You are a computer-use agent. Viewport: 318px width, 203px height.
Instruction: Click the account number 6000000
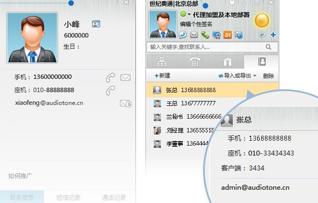point(76,35)
